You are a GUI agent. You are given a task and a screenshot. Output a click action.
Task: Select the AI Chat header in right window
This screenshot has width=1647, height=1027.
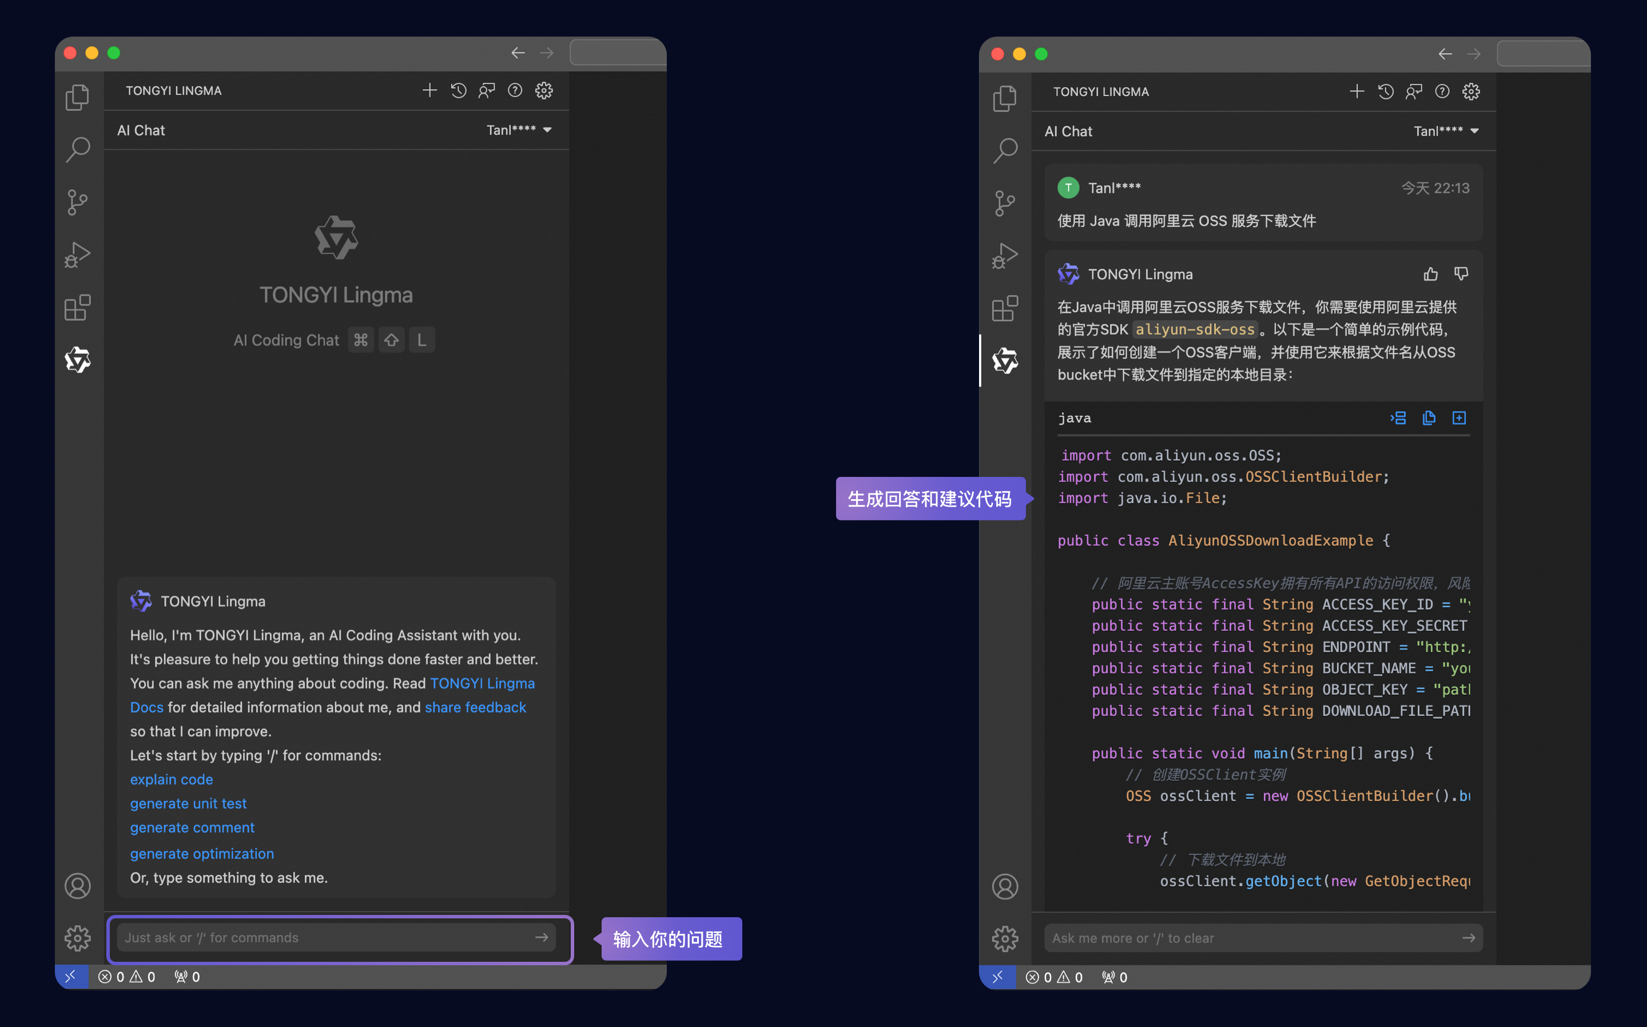pyautogui.click(x=1068, y=131)
